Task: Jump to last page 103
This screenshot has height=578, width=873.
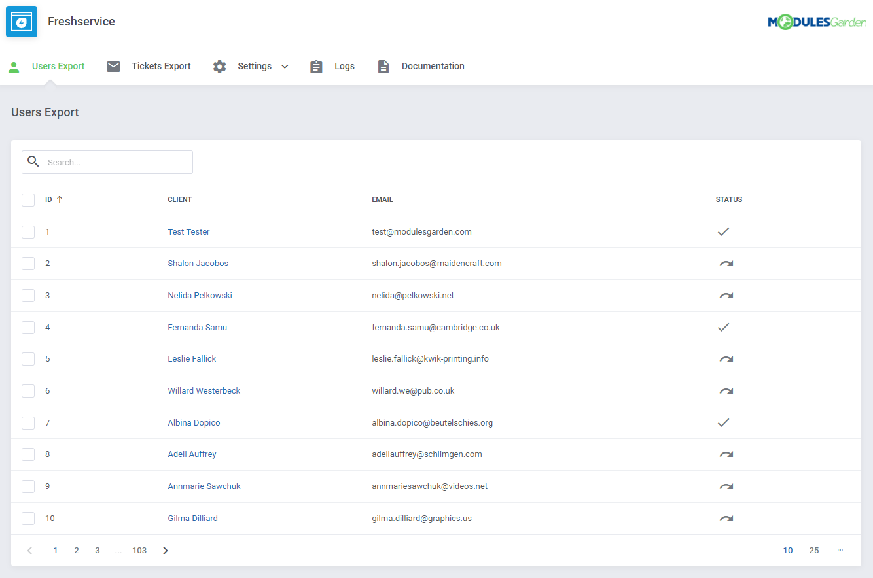Action: [x=139, y=551]
